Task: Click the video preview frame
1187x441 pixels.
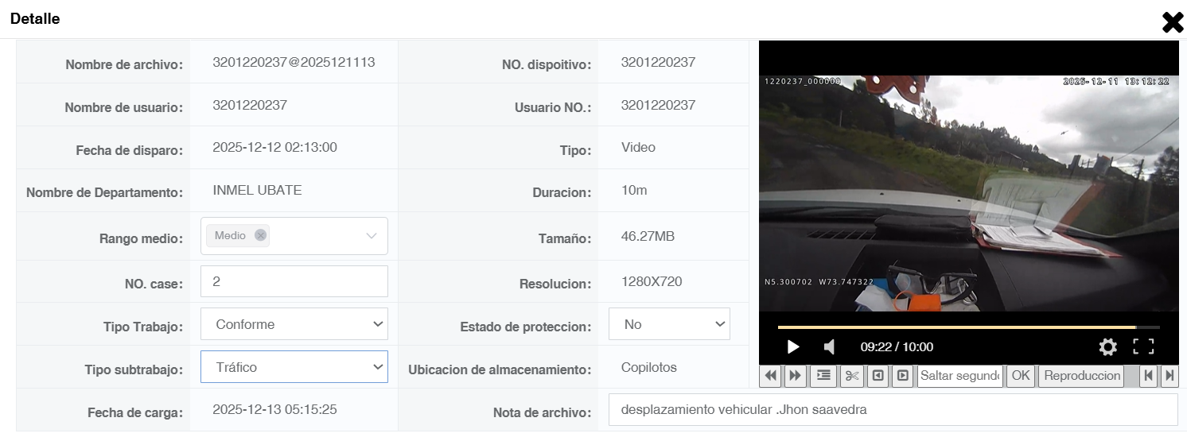Action: click(x=968, y=193)
